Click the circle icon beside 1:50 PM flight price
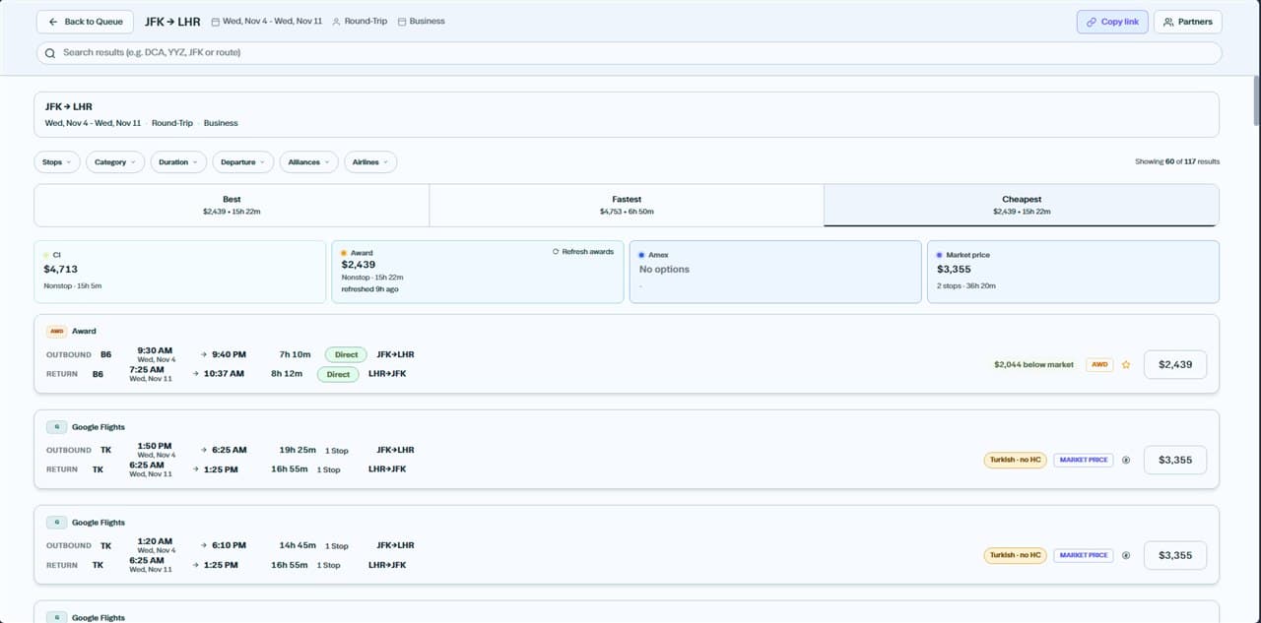 (1126, 460)
